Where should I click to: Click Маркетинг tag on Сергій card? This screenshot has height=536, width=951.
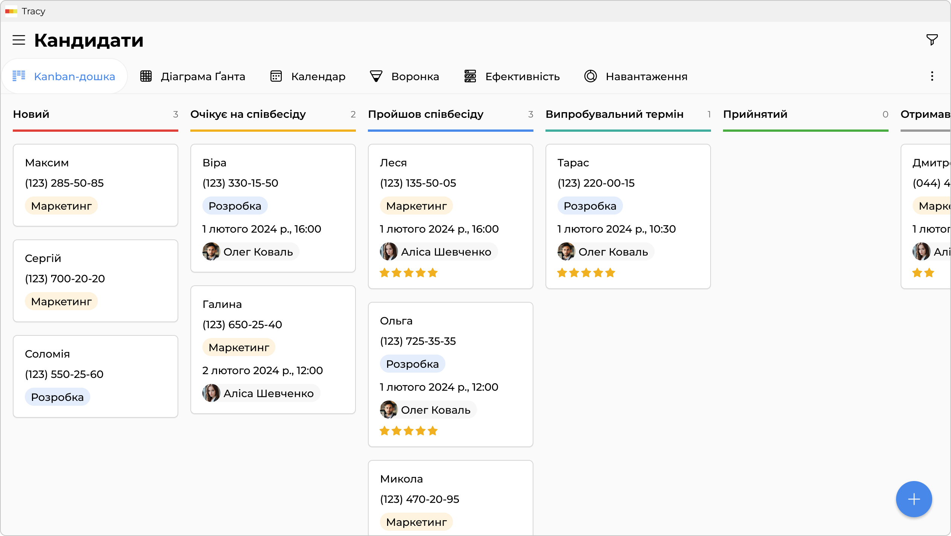(61, 301)
